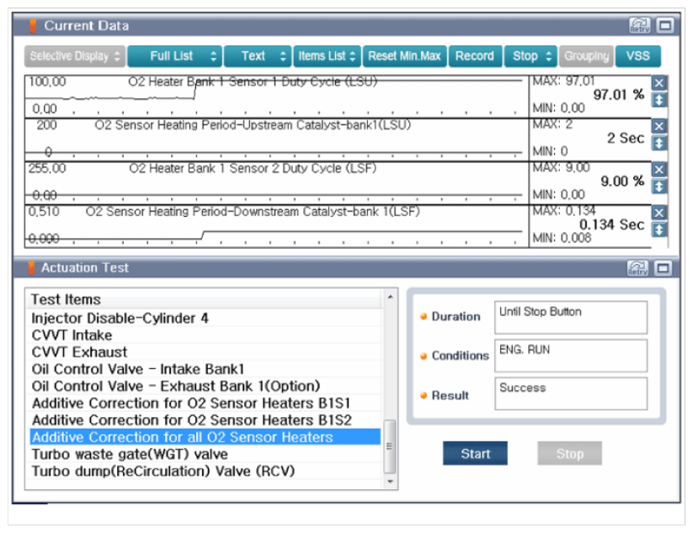The image size is (693, 533).
Task: Open the Full List dropdown
Action: click(175, 56)
